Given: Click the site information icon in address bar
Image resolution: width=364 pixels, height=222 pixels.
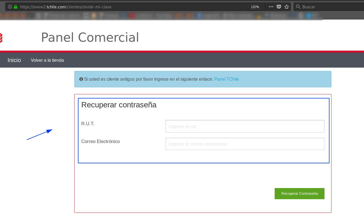Looking at the screenshot, I should [10, 7].
